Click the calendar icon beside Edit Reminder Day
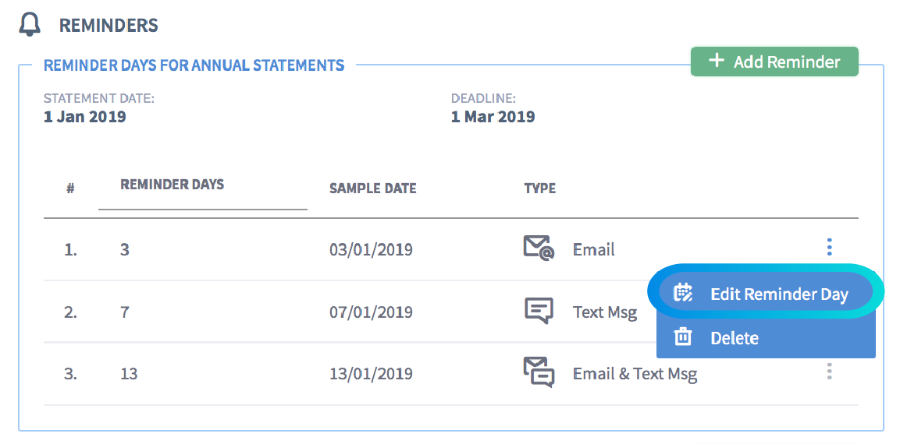Screen dimensions: 900x444 pos(683,294)
